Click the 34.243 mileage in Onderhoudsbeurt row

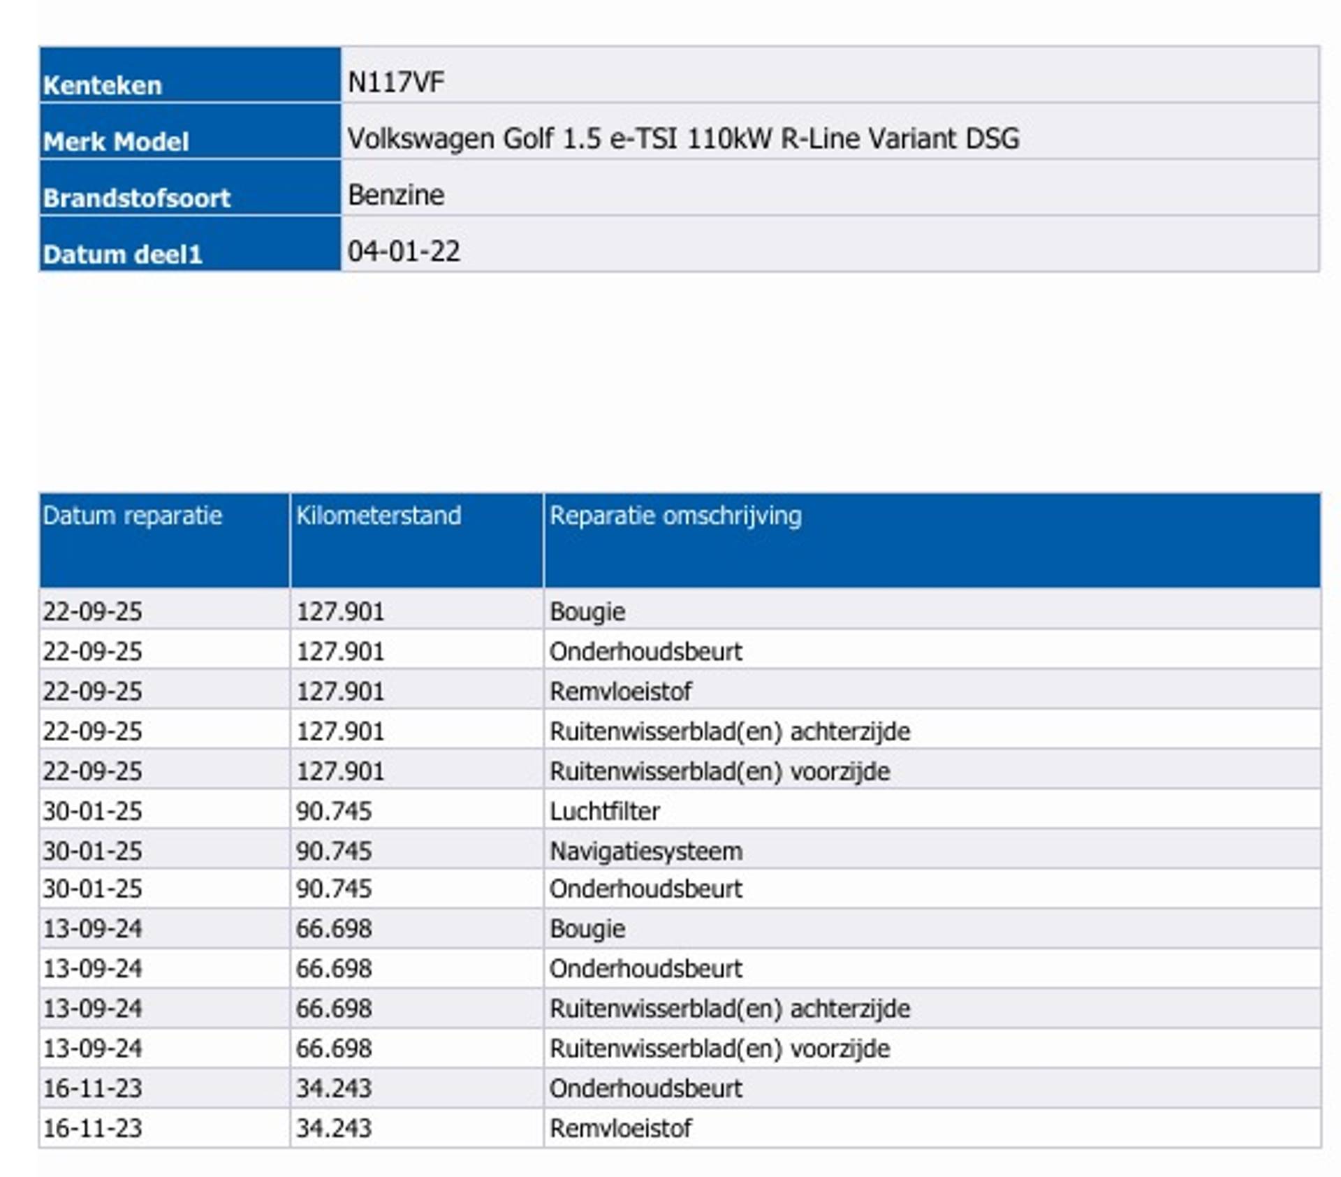pos(334,1088)
